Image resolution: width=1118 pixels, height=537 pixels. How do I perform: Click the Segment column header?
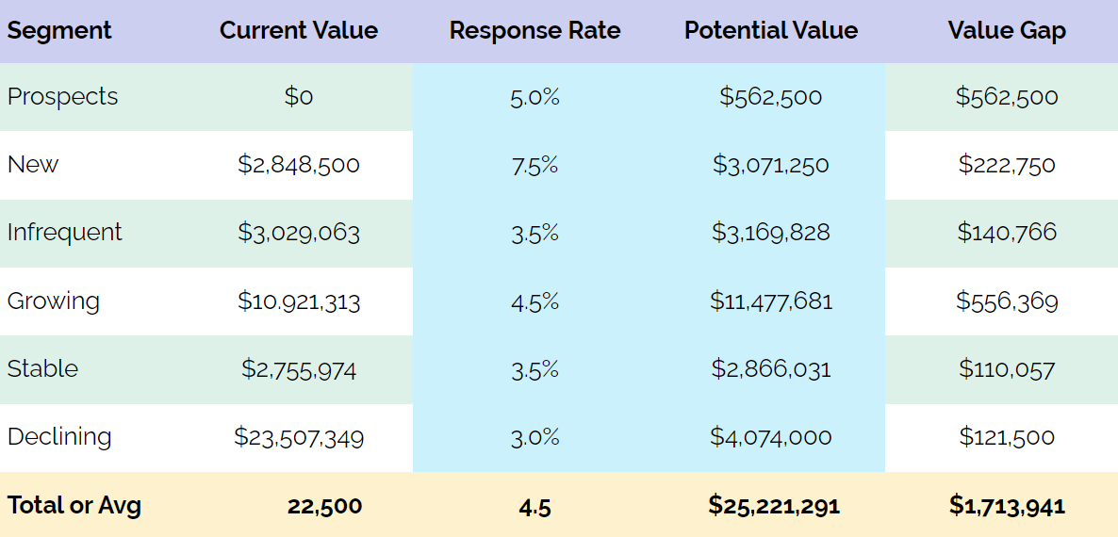pyautogui.click(x=59, y=31)
